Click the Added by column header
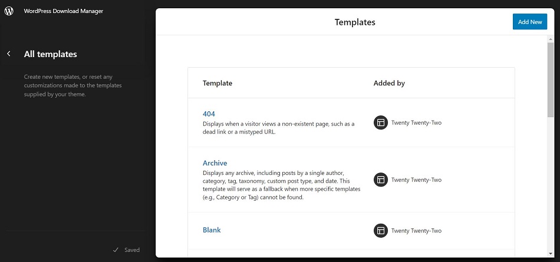 tap(389, 83)
